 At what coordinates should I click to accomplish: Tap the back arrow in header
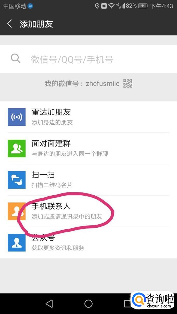pos(10,24)
